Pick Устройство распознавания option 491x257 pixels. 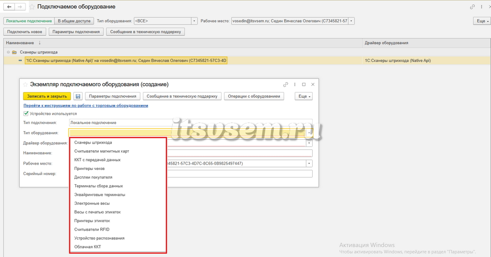(118, 238)
